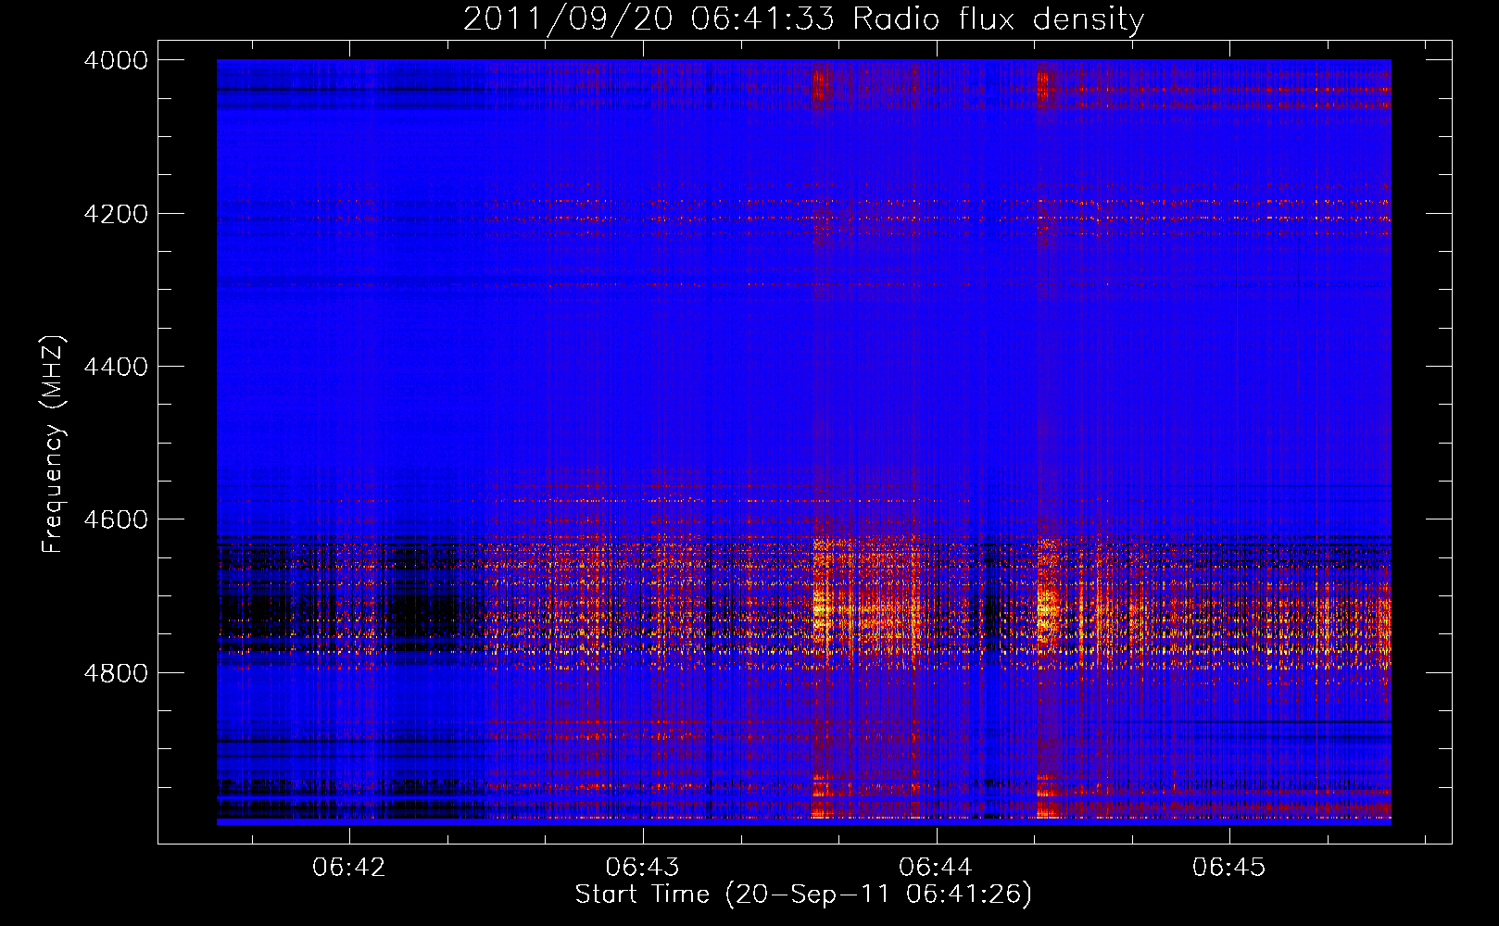Click the 4600 frequency axis label
This screenshot has width=1499, height=926.
point(116,519)
